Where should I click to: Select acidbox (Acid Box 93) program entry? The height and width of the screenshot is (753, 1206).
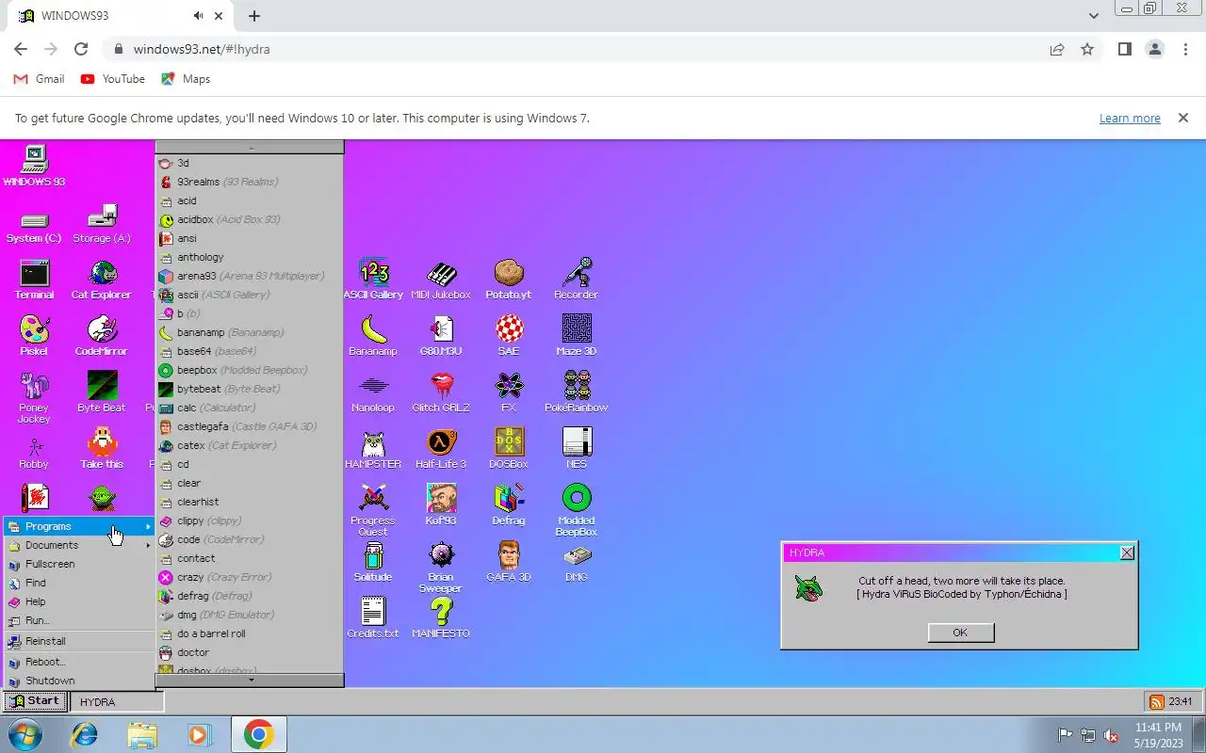point(250,219)
